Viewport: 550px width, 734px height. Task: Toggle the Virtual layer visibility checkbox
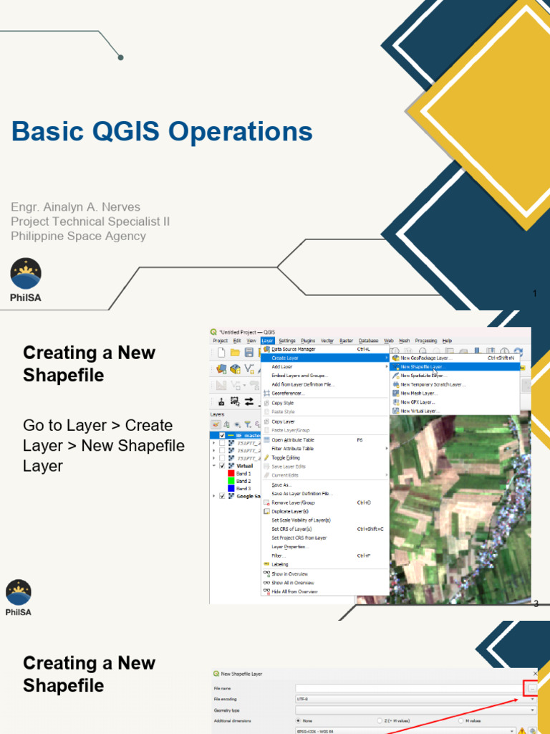pos(222,466)
